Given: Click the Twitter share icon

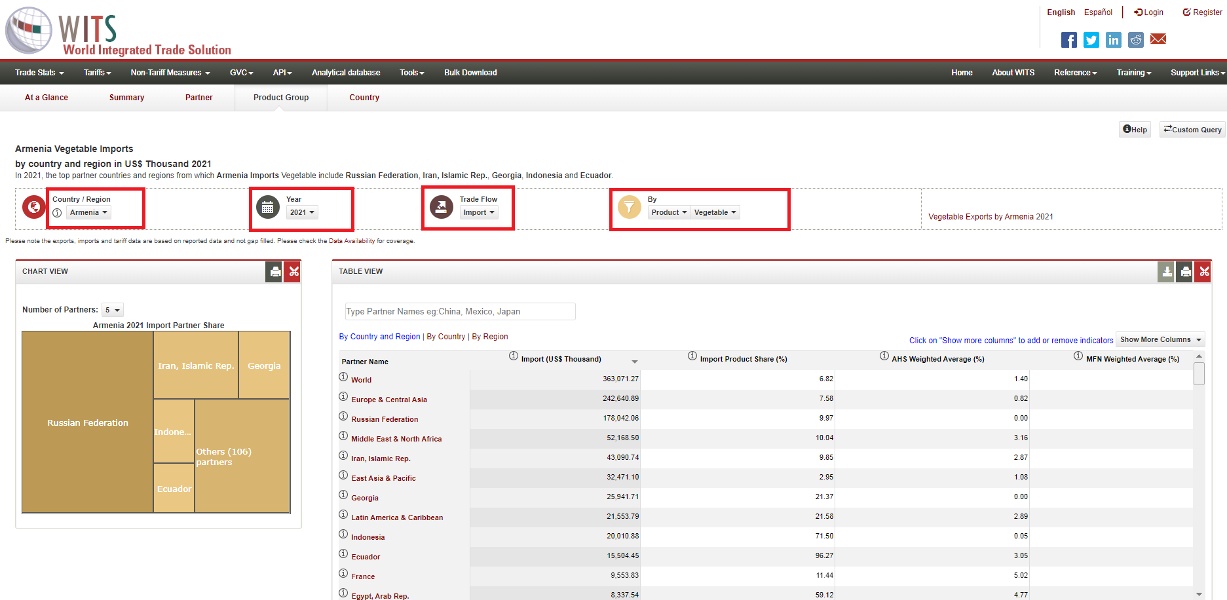Looking at the screenshot, I should tap(1091, 40).
